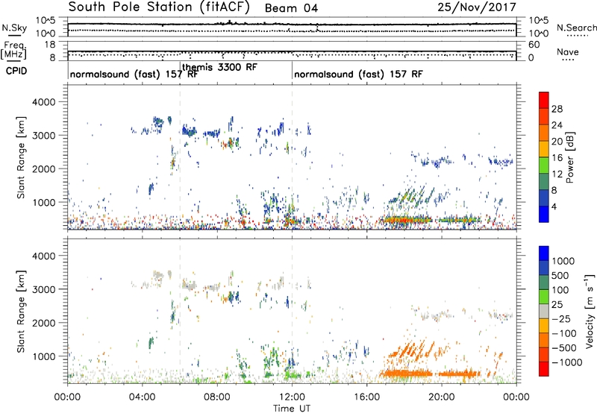Image resolution: width=597 pixels, height=413 pixels.
Task: Click the blue bottom of the power colorbar
Action: point(544,215)
